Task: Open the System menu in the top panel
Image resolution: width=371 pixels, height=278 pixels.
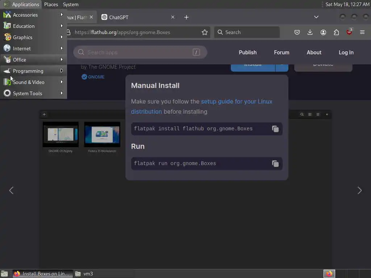Action: tap(71, 4)
